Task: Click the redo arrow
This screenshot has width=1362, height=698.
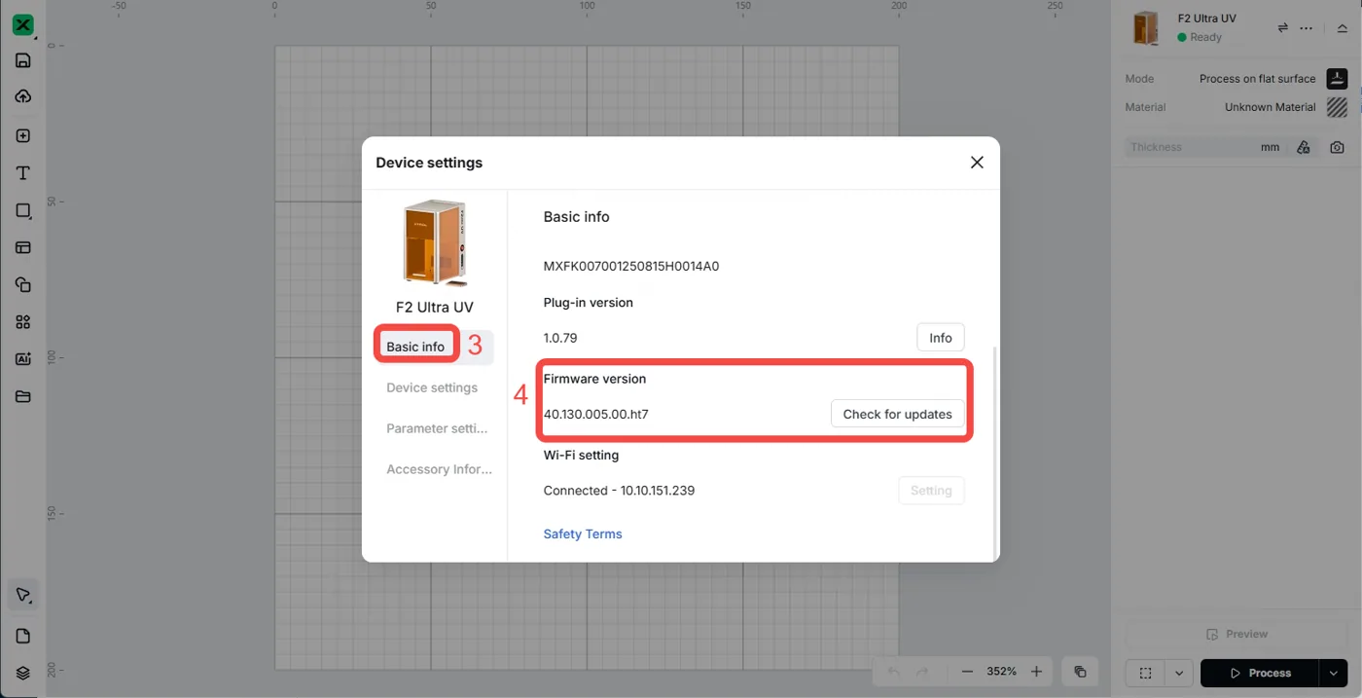Action: [922, 672]
